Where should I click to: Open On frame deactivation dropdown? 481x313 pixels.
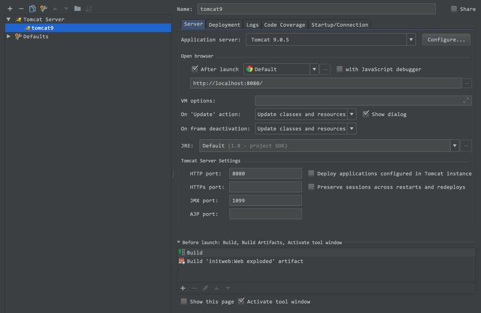coord(352,129)
